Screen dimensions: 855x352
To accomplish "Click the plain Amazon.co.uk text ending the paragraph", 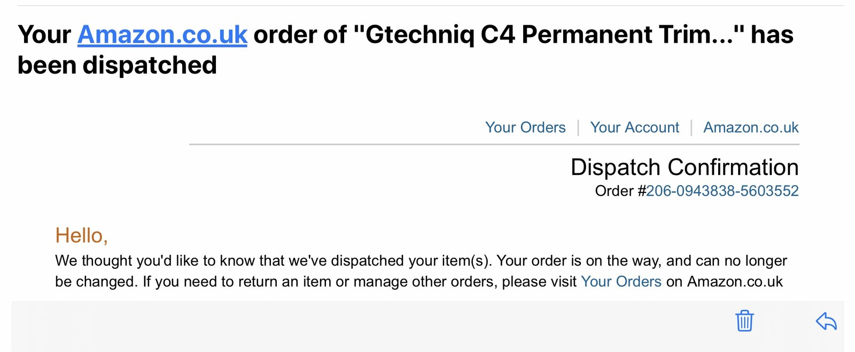I will (x=734, y=282).
